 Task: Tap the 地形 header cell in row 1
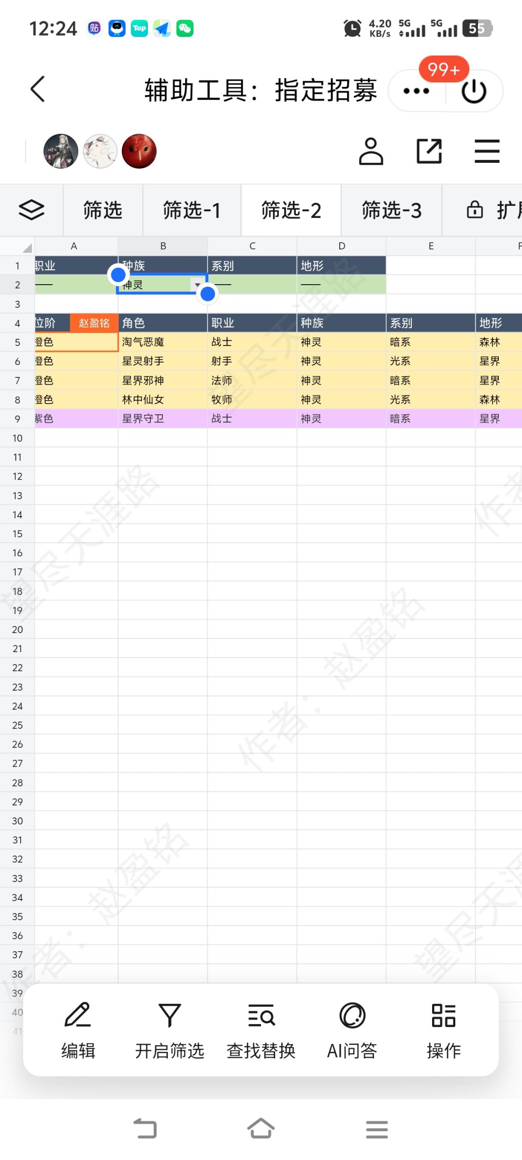342,265
